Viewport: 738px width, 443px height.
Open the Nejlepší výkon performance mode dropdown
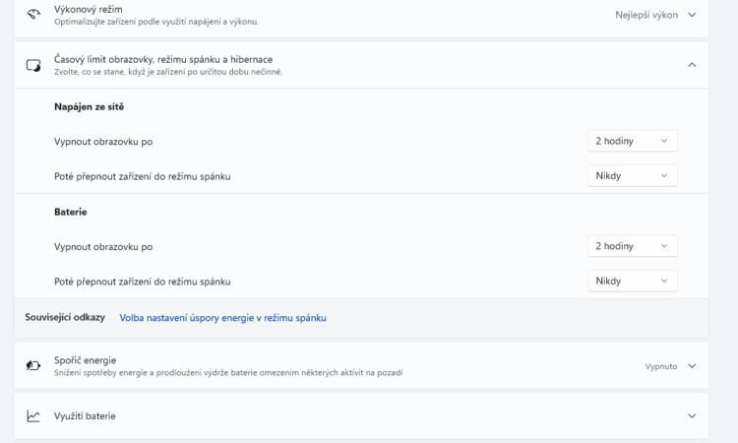[655, 15]
